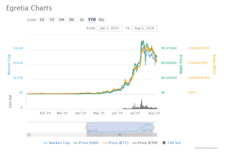Toggle 24h Vol legend item
This screenshot has height=154, width=234.
172,143
